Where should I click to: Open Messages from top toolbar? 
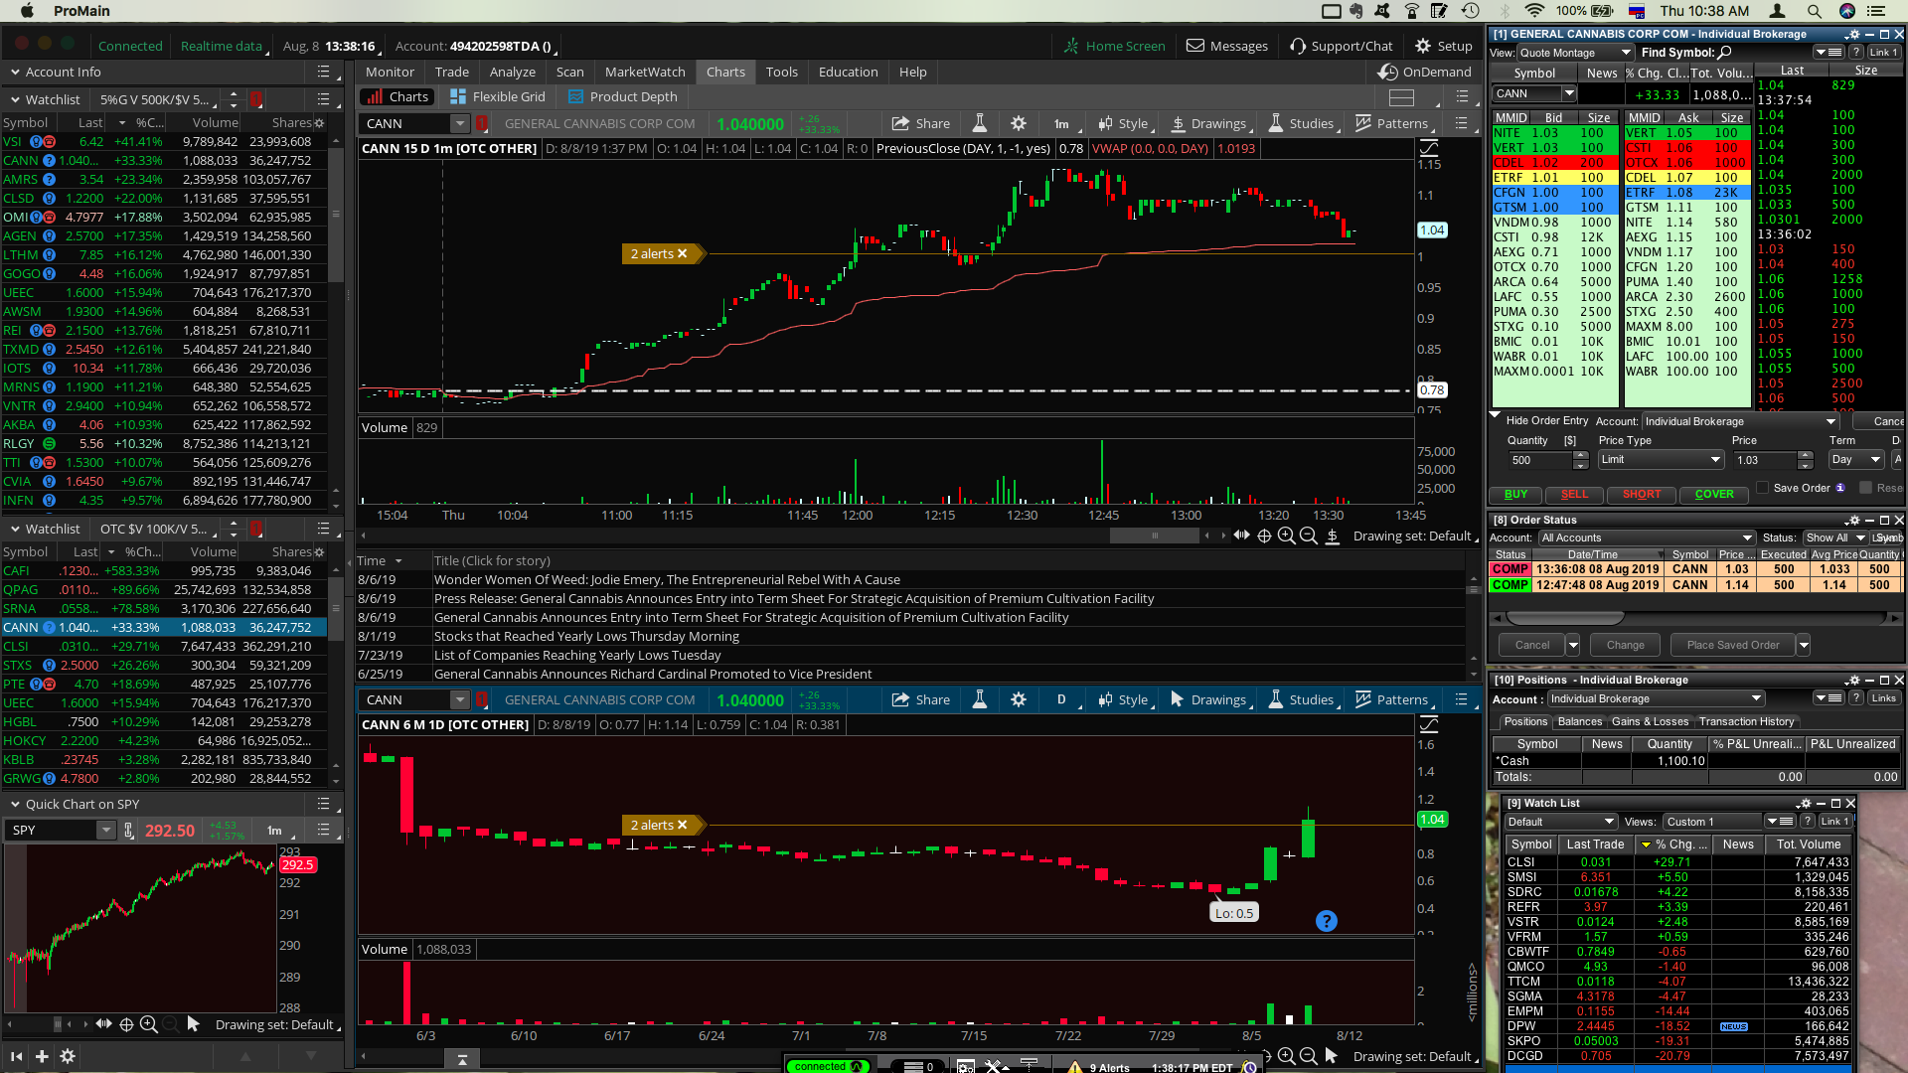point(1227,47)
